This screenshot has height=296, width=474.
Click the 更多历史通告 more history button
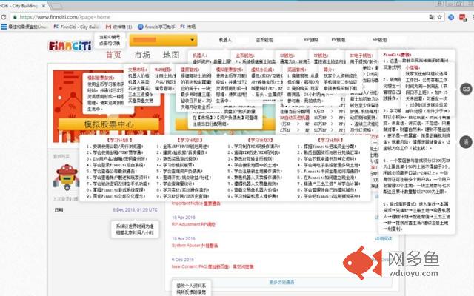pyautogui.click(x=281, y=282)
